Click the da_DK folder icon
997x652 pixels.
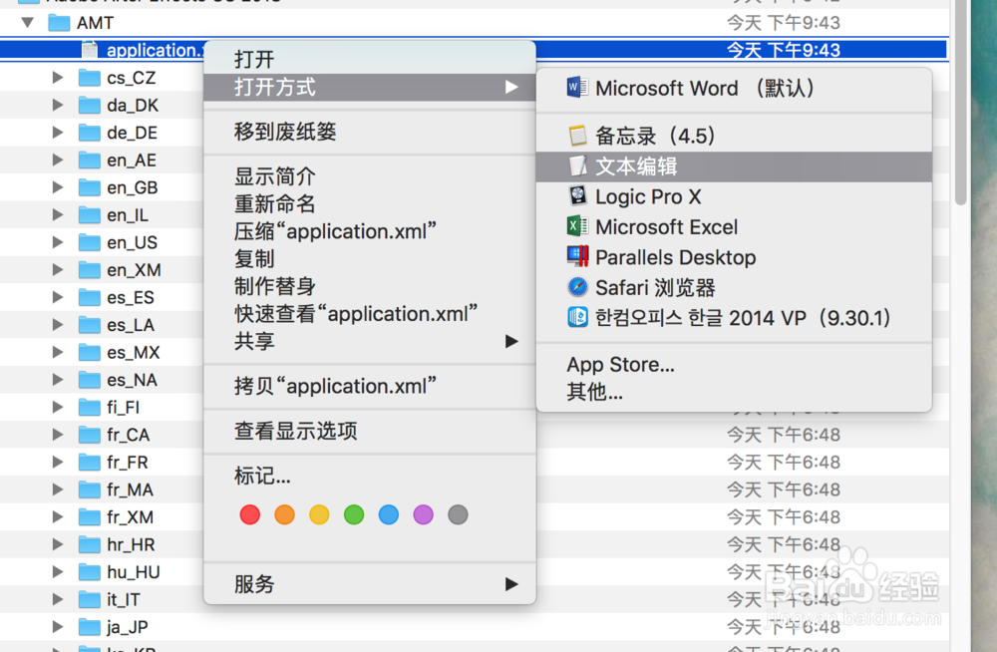(89, 105)
